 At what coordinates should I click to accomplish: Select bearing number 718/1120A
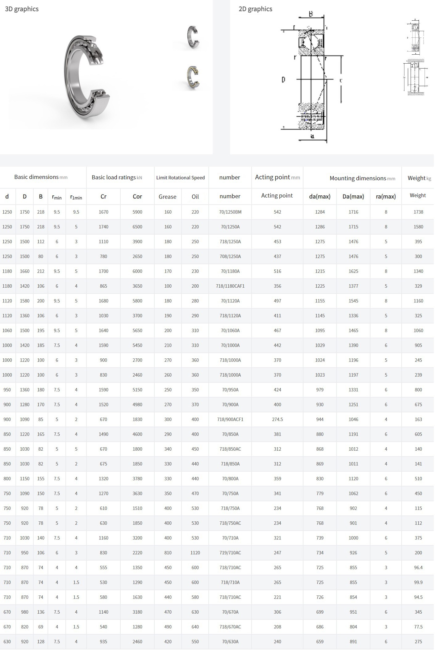pos(230,316)
